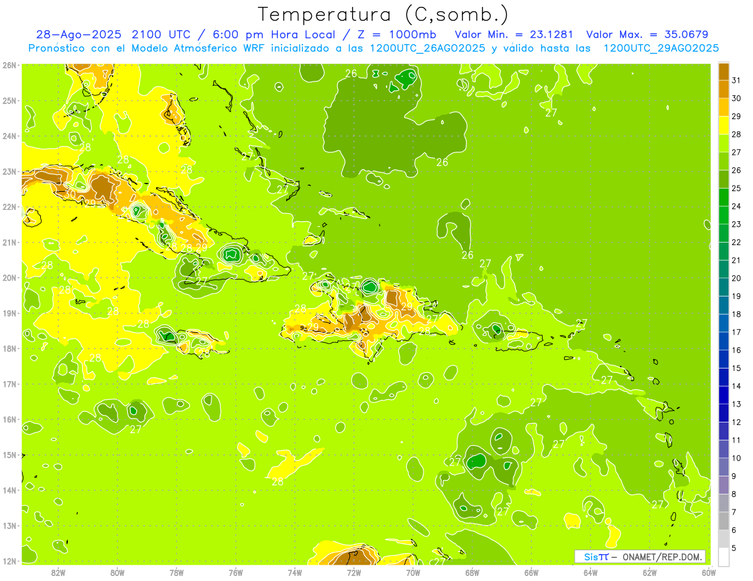Click the legend value 29
Viewport: 753px width, 581px height.
[x=736, y=116]
